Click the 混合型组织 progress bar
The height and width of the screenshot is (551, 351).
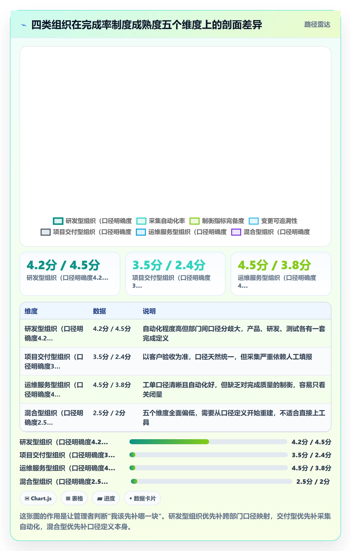tap(211, 481)
